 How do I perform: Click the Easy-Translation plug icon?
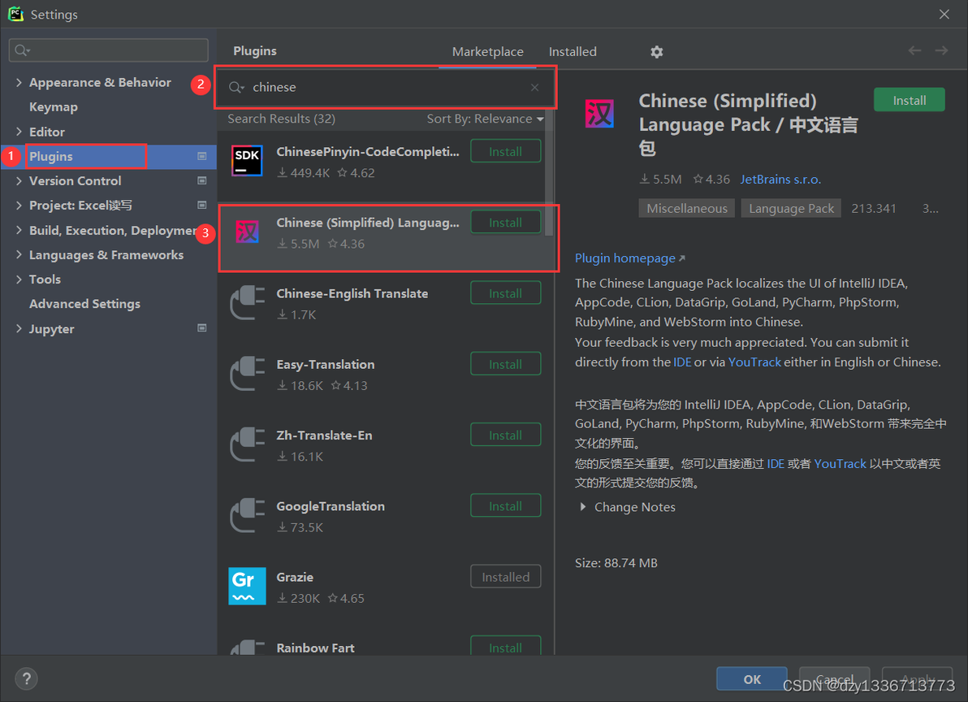(x=247, y=374)
